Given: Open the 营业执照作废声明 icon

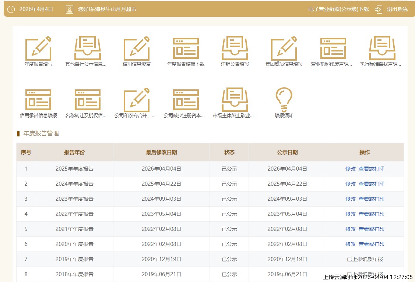Looking at the screenshot, I should (x=333, y=49).
